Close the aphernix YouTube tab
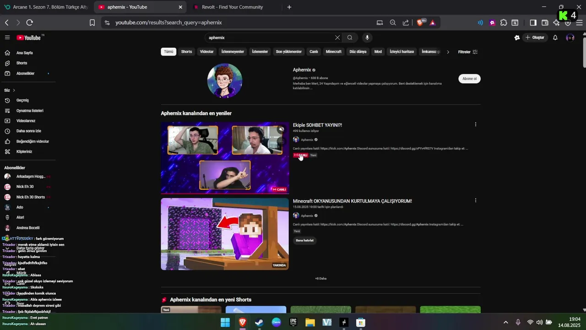This screenshot has width=586, height=330. tap(180, 7)
